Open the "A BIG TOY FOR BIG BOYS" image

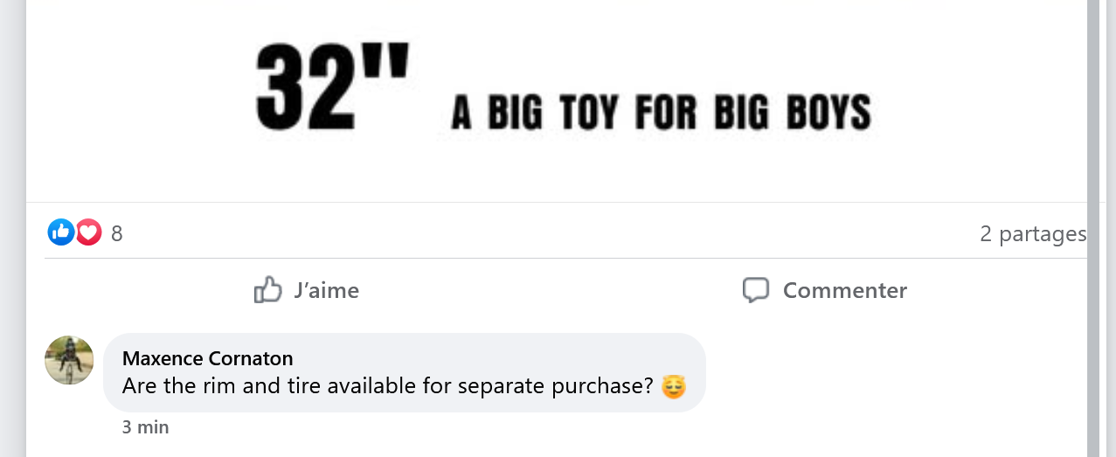click(x=662, y=113)
